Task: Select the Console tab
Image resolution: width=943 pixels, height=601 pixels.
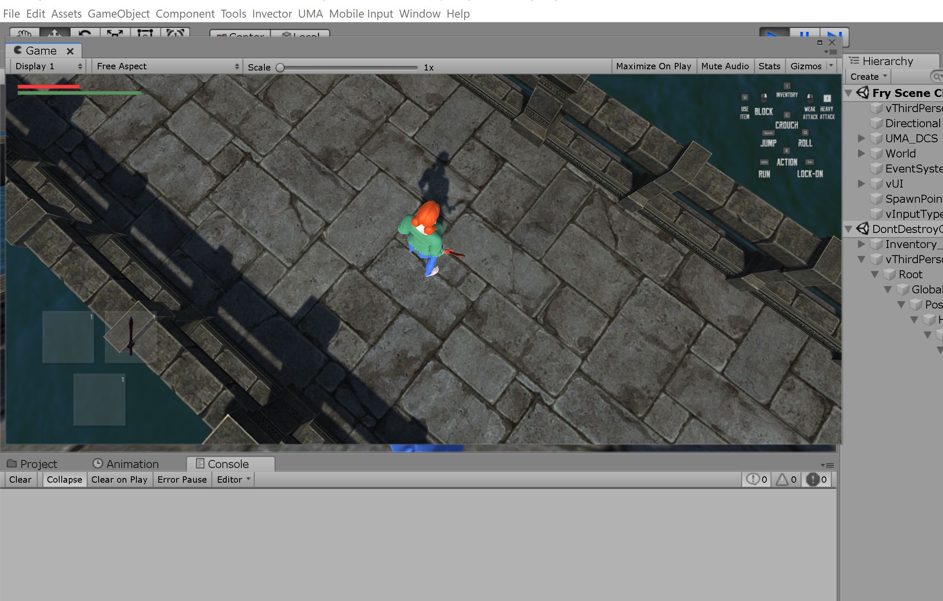Action: 230,464
